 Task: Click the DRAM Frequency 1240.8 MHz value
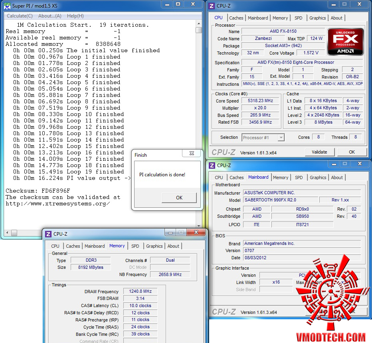(140, 291)
